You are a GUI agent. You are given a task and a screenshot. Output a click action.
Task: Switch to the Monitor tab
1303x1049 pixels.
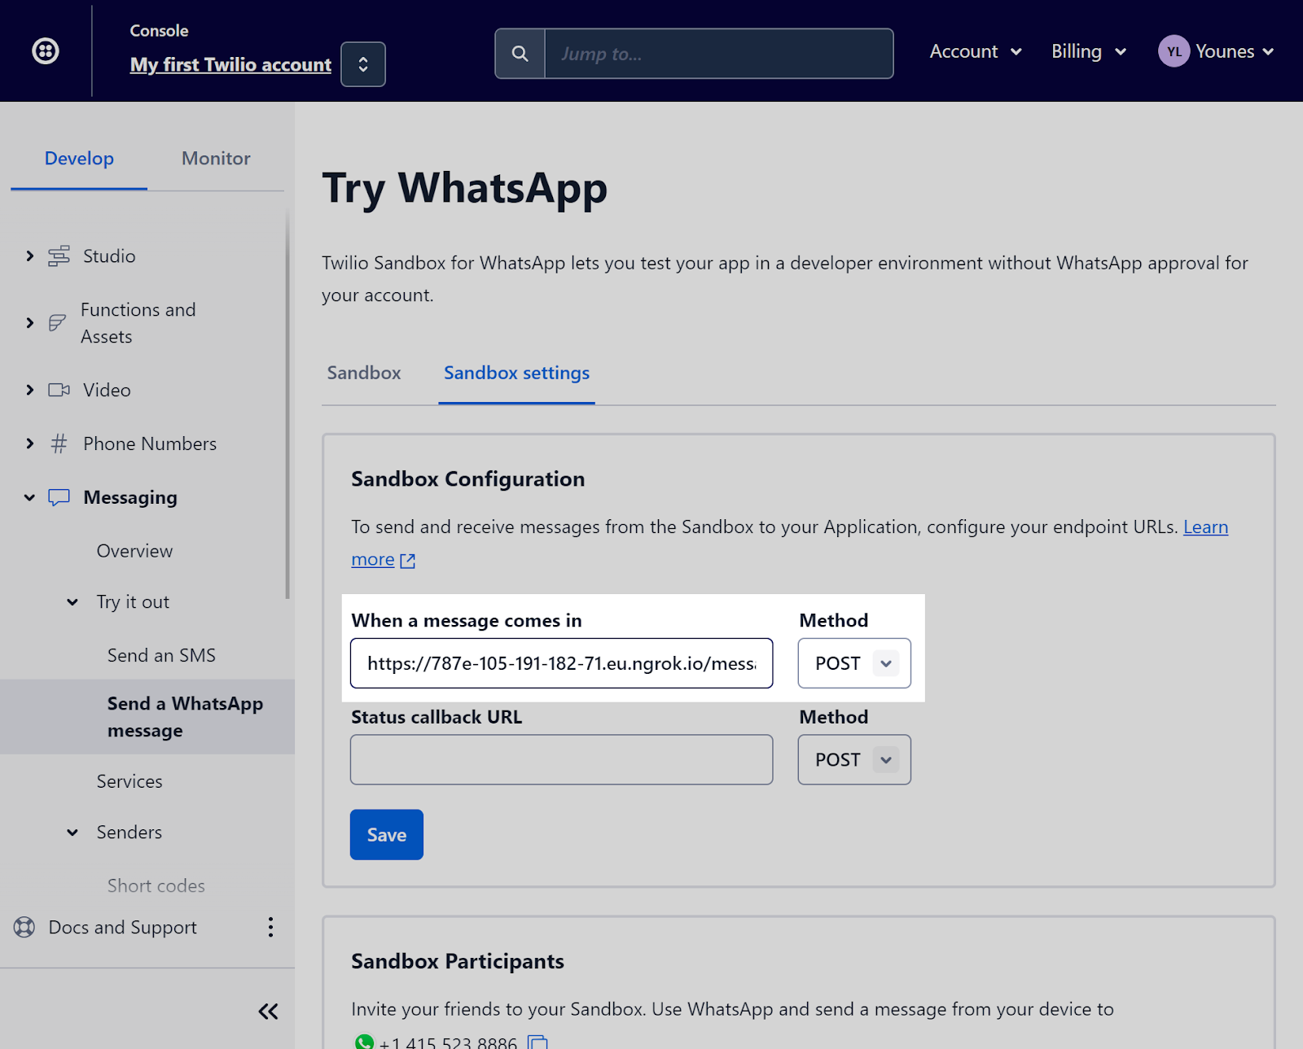(216, 159)
